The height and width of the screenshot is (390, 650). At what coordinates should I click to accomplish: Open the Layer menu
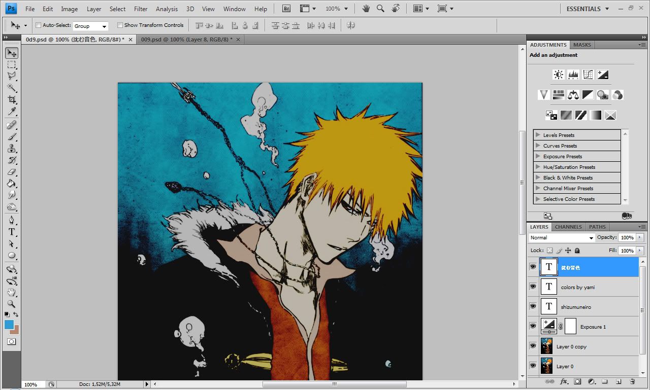[x=94, y=9]
